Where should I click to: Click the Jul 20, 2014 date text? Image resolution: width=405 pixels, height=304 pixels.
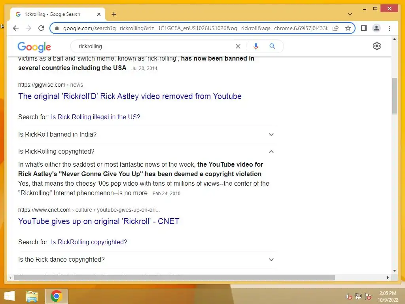(x=144, y=68)
